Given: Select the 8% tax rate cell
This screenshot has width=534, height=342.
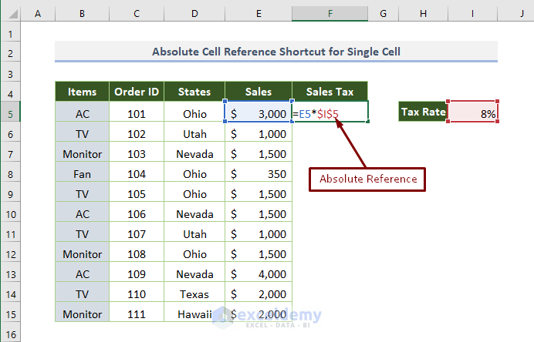Looking at the screenshot, I should [x=473, y=112].
